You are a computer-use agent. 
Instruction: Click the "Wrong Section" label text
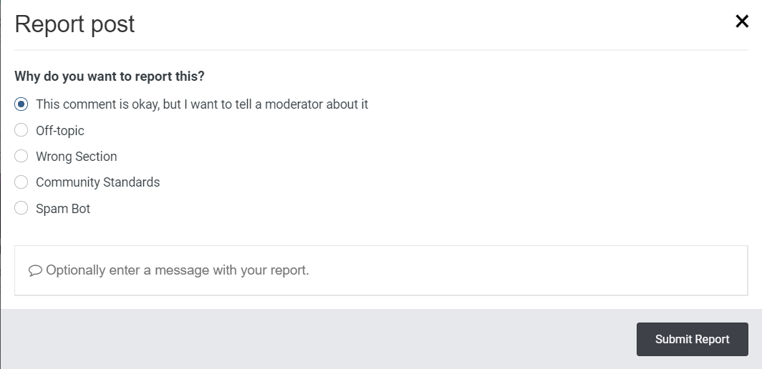[x=77, y=157]
